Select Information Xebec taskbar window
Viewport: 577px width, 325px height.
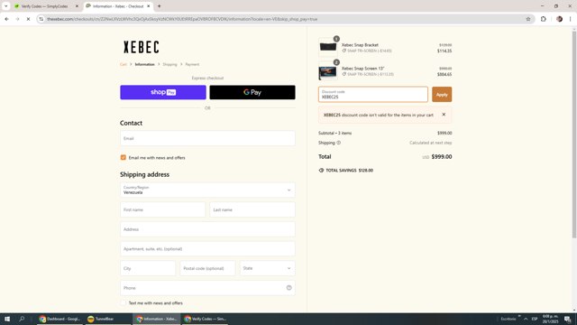click(x=156, y=319)
